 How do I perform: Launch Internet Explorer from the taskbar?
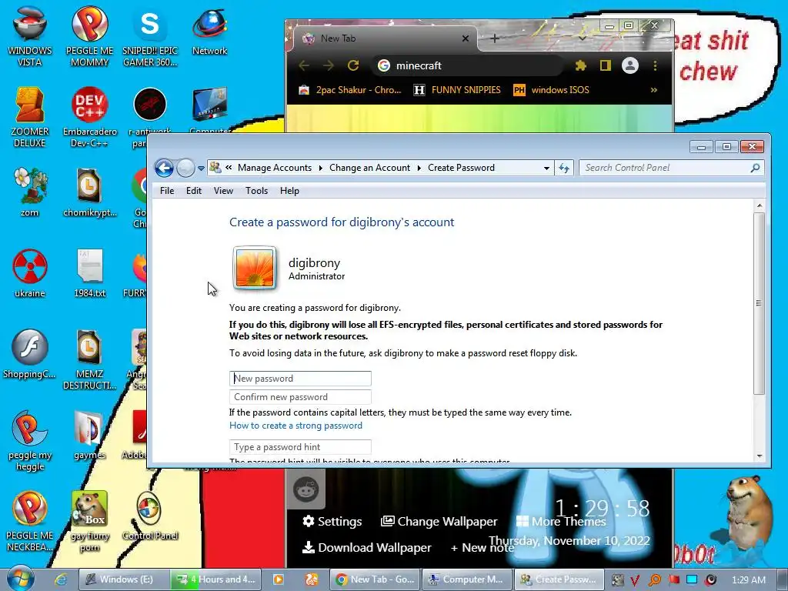point(61,579)
